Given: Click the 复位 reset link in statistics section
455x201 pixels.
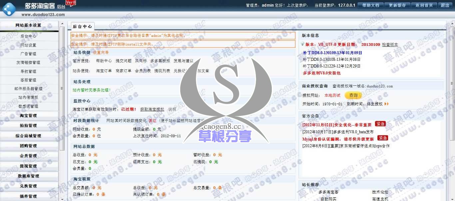Looking at the screenshot, I should 153,120.
